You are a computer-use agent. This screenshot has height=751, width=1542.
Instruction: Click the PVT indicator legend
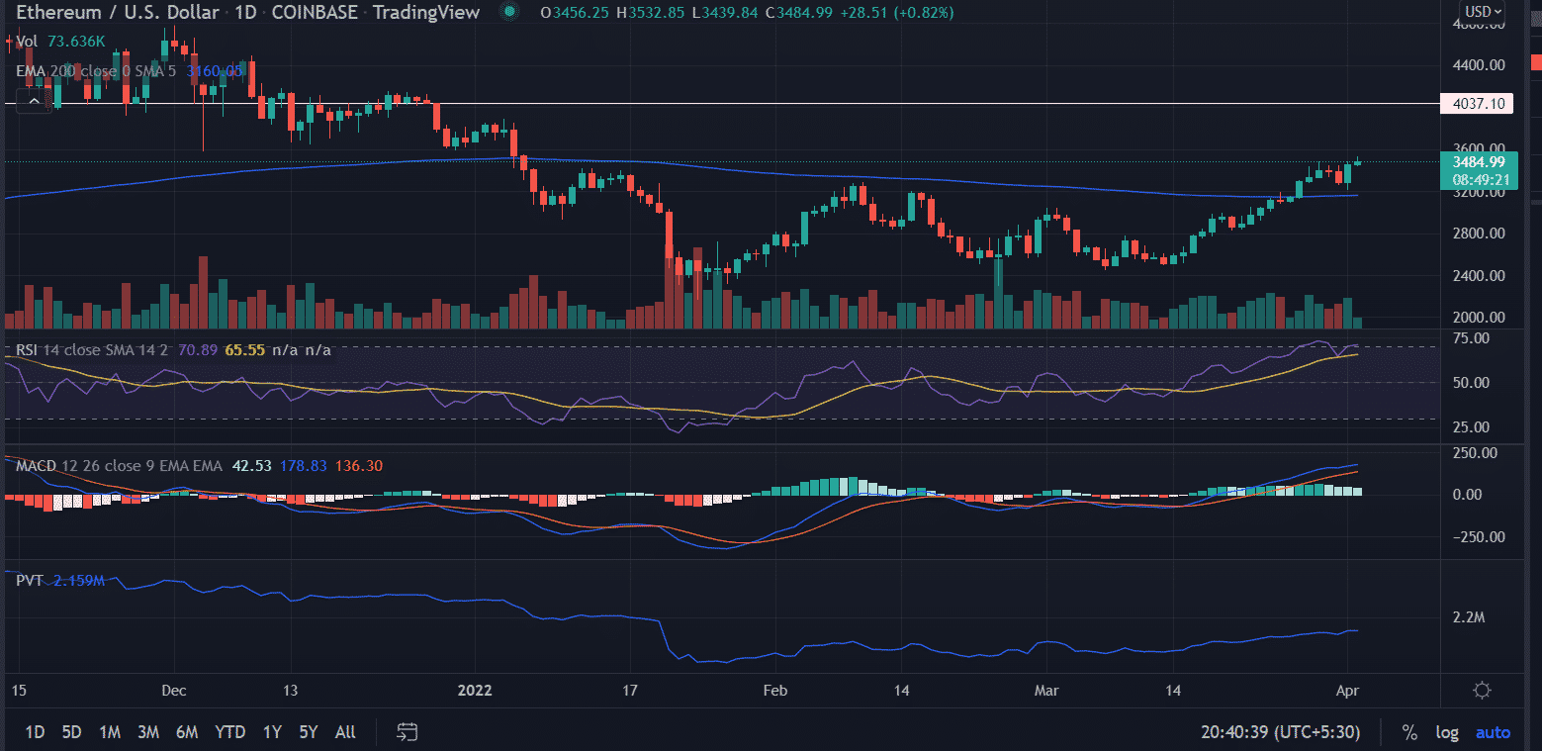(x=29, y=581)
